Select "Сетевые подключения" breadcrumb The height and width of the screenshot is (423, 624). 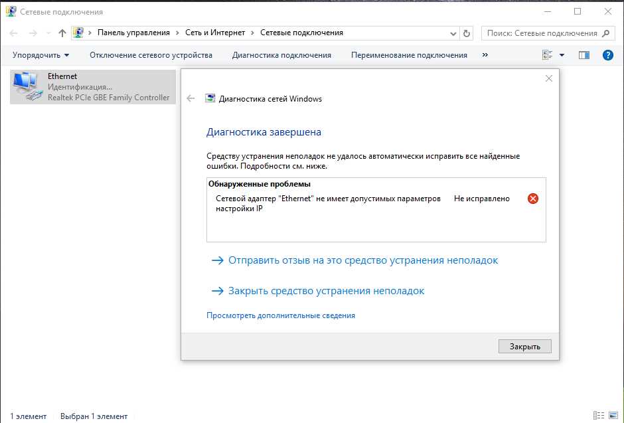(x=301, y=33)
